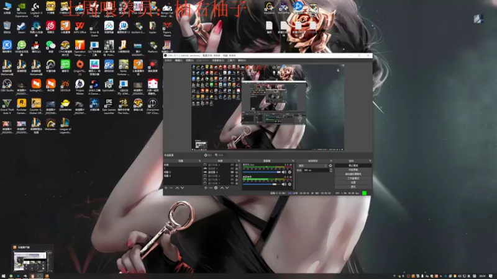The height and width of the screenshot is (279, 497).
Task: Select the NetEase Cloud Music desktop icon
Action: (x=51, y=26)
